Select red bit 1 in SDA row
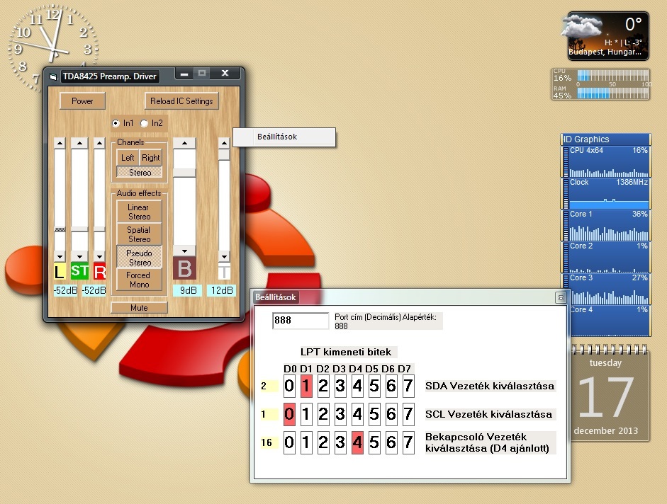667x504 pixels. pos(306,386)
